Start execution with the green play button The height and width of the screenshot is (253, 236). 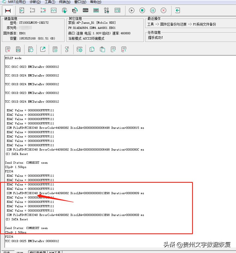(131, 10)
